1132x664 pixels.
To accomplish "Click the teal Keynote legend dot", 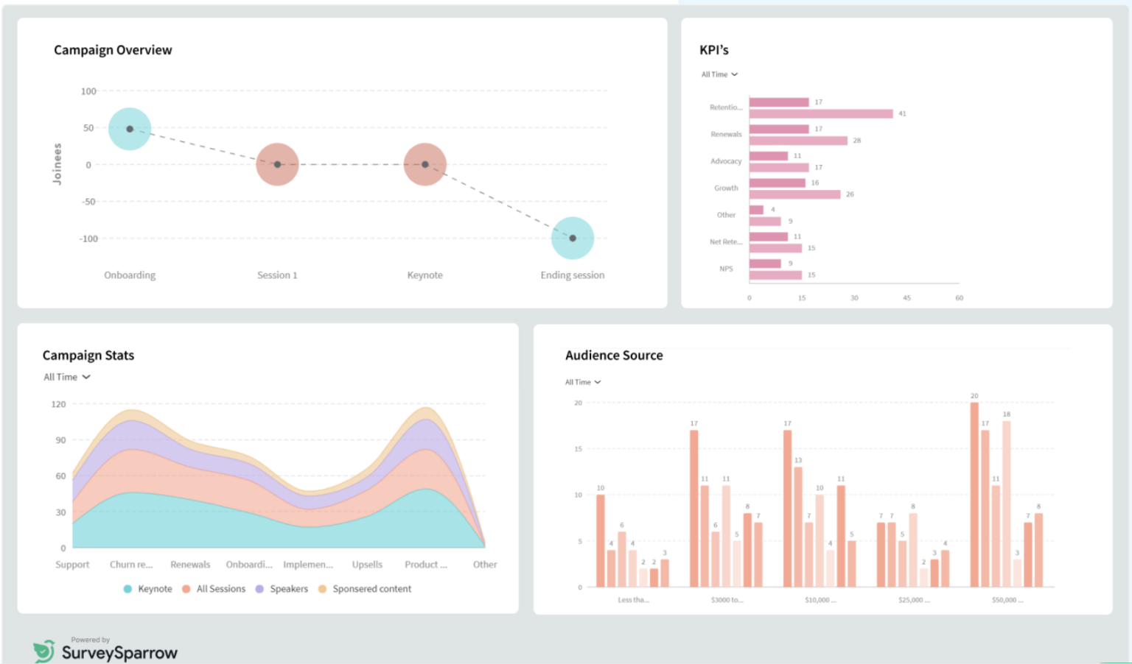I will click(x=127, y=589).
